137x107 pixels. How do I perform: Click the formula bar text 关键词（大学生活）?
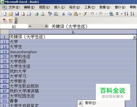tap(69, 26)
